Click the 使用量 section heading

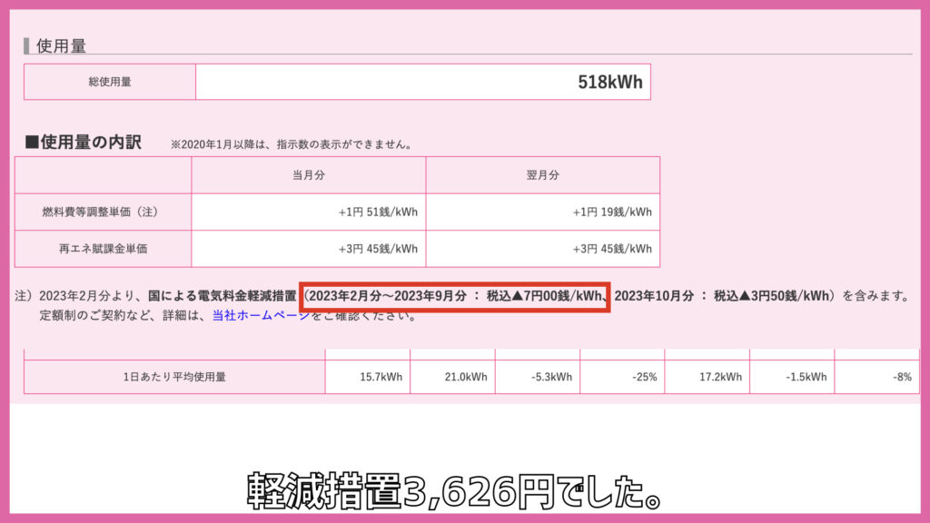click(x=61, y=45)
